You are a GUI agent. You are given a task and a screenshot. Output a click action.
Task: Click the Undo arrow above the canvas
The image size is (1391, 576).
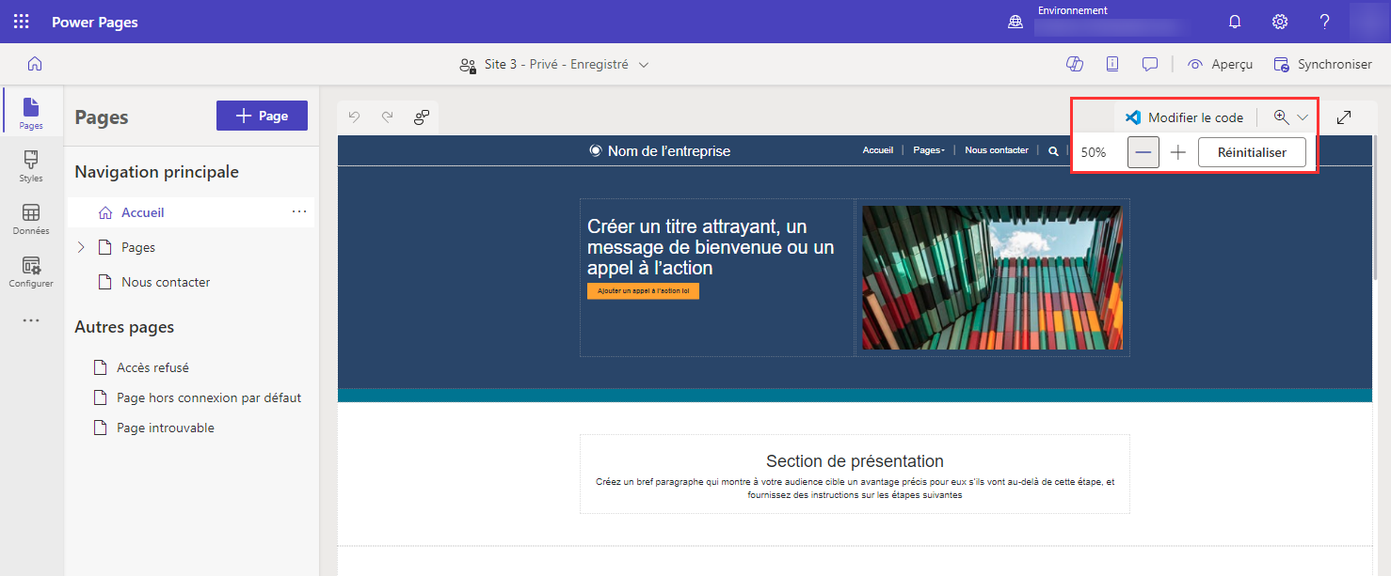(354, 117)
